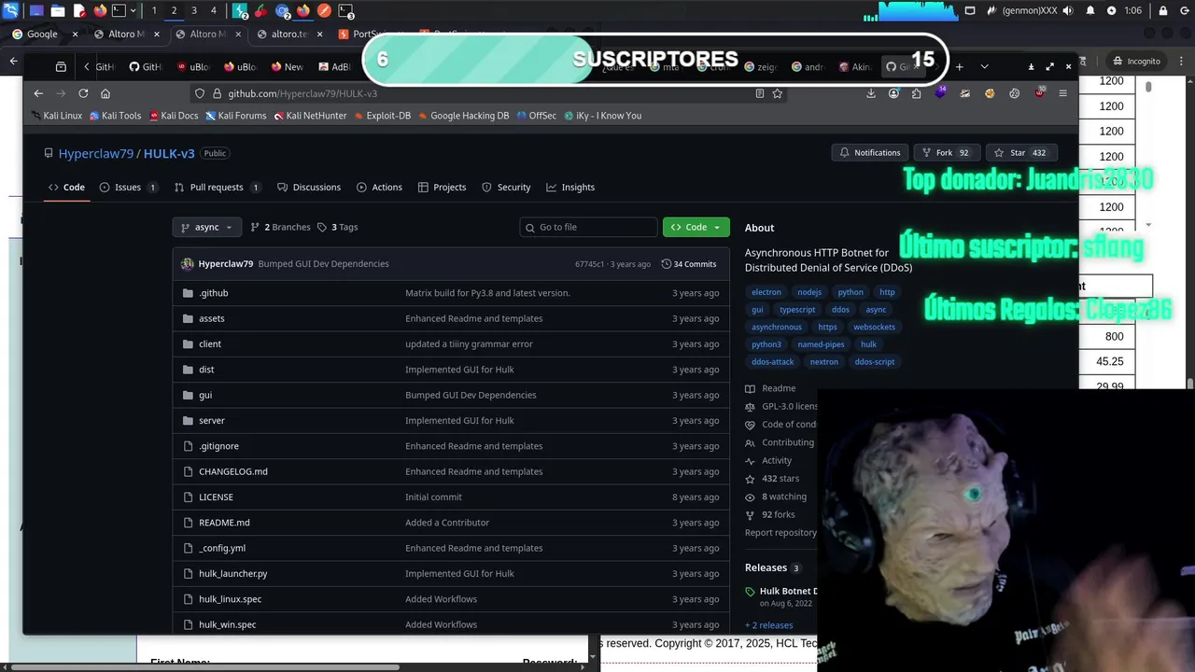Click the lock screen icon in the panel

[x=1161, y=11]
